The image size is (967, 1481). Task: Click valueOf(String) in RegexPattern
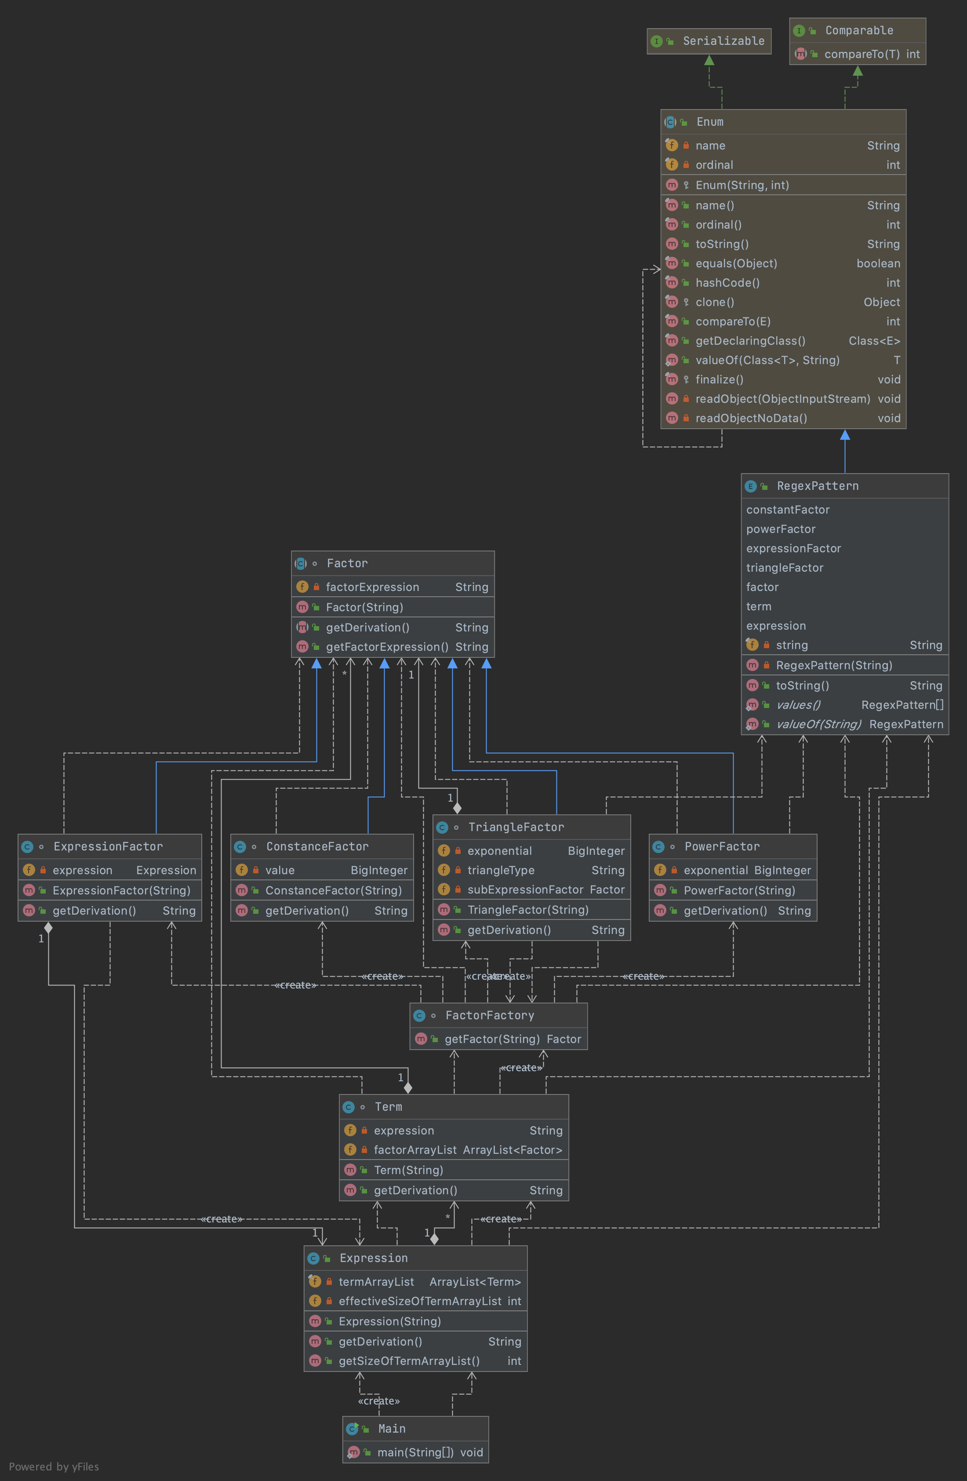[818, 724]
